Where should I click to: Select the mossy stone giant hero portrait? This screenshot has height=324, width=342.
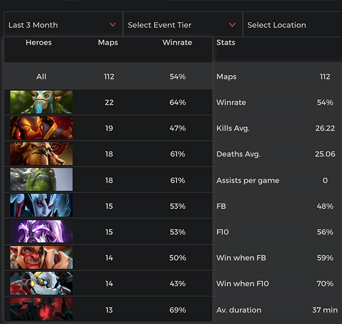click(41, 180)
